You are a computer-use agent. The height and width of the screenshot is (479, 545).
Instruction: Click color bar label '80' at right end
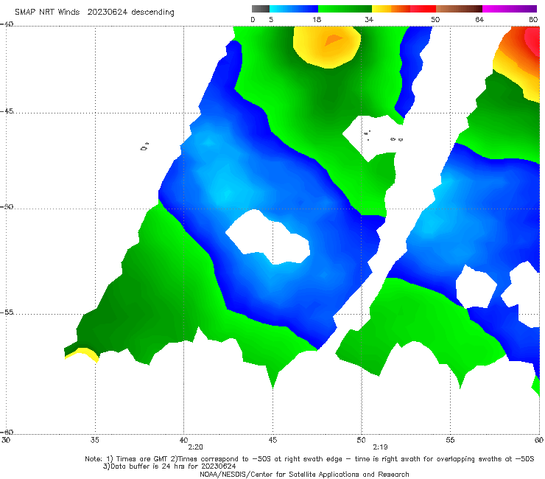533,19
